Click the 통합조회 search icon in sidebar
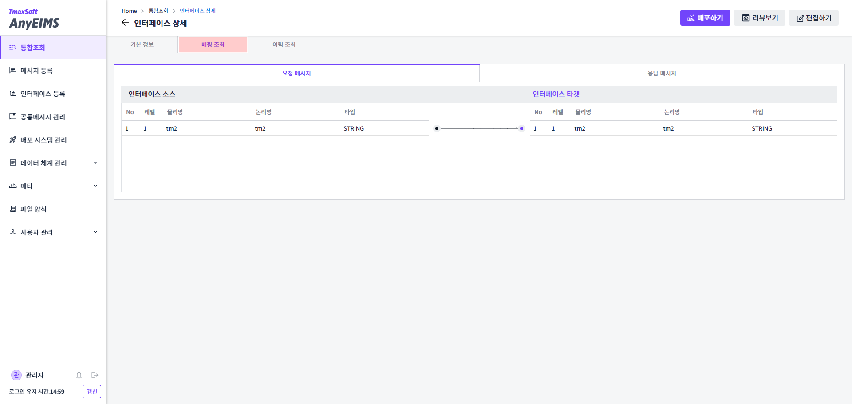The width and height of the screenshot is (852, 404). point(13,47)
